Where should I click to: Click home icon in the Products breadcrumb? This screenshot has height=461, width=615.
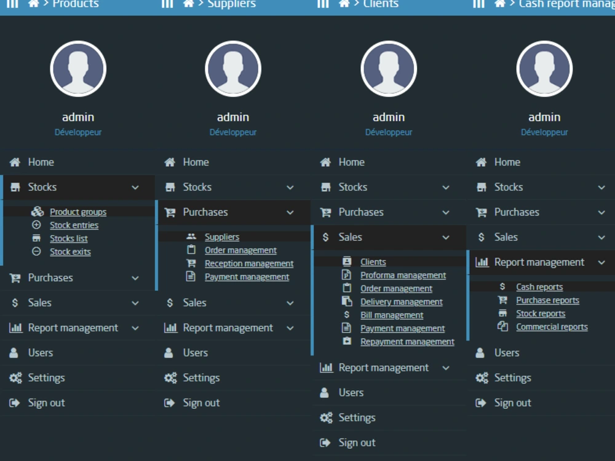point(34,4)
